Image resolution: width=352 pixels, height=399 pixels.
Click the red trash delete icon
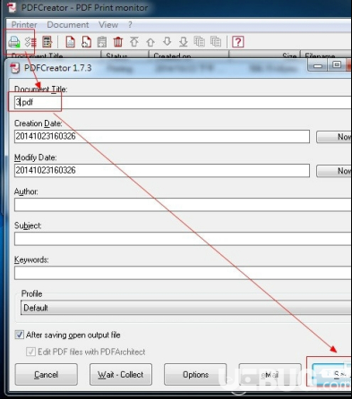click(118, 42)
